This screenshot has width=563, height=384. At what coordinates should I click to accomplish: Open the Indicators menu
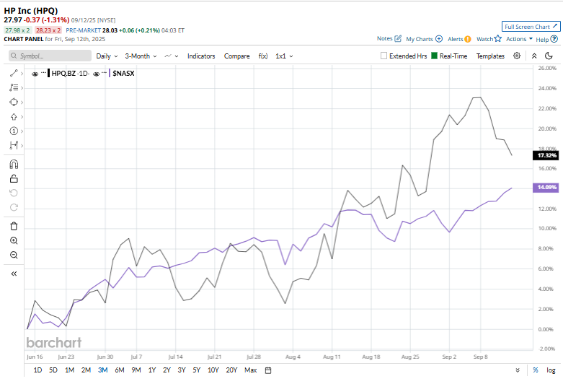(201, 56)
